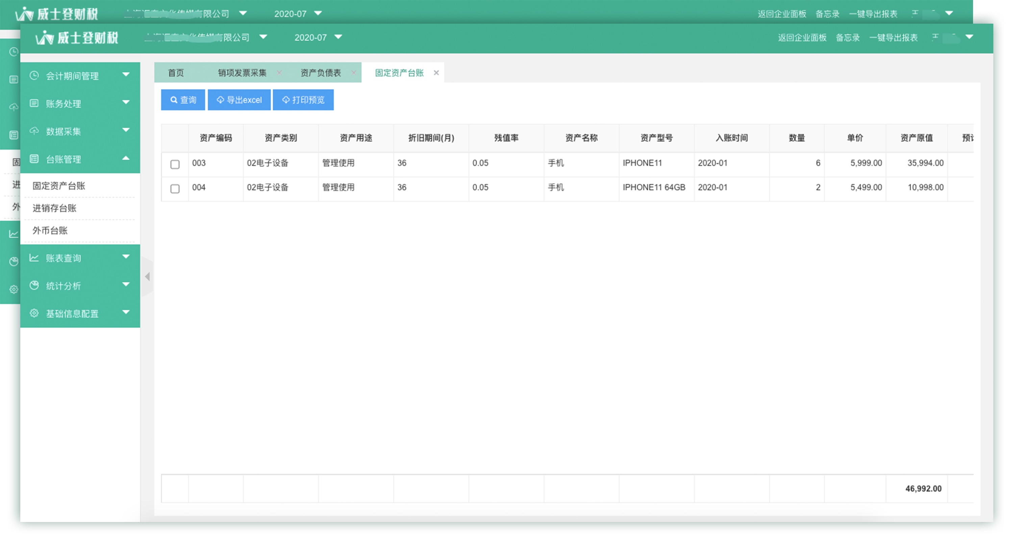Click the line chart icon in back window sidebar
This screenshot has height=547, width=1017.
(14, 234)
